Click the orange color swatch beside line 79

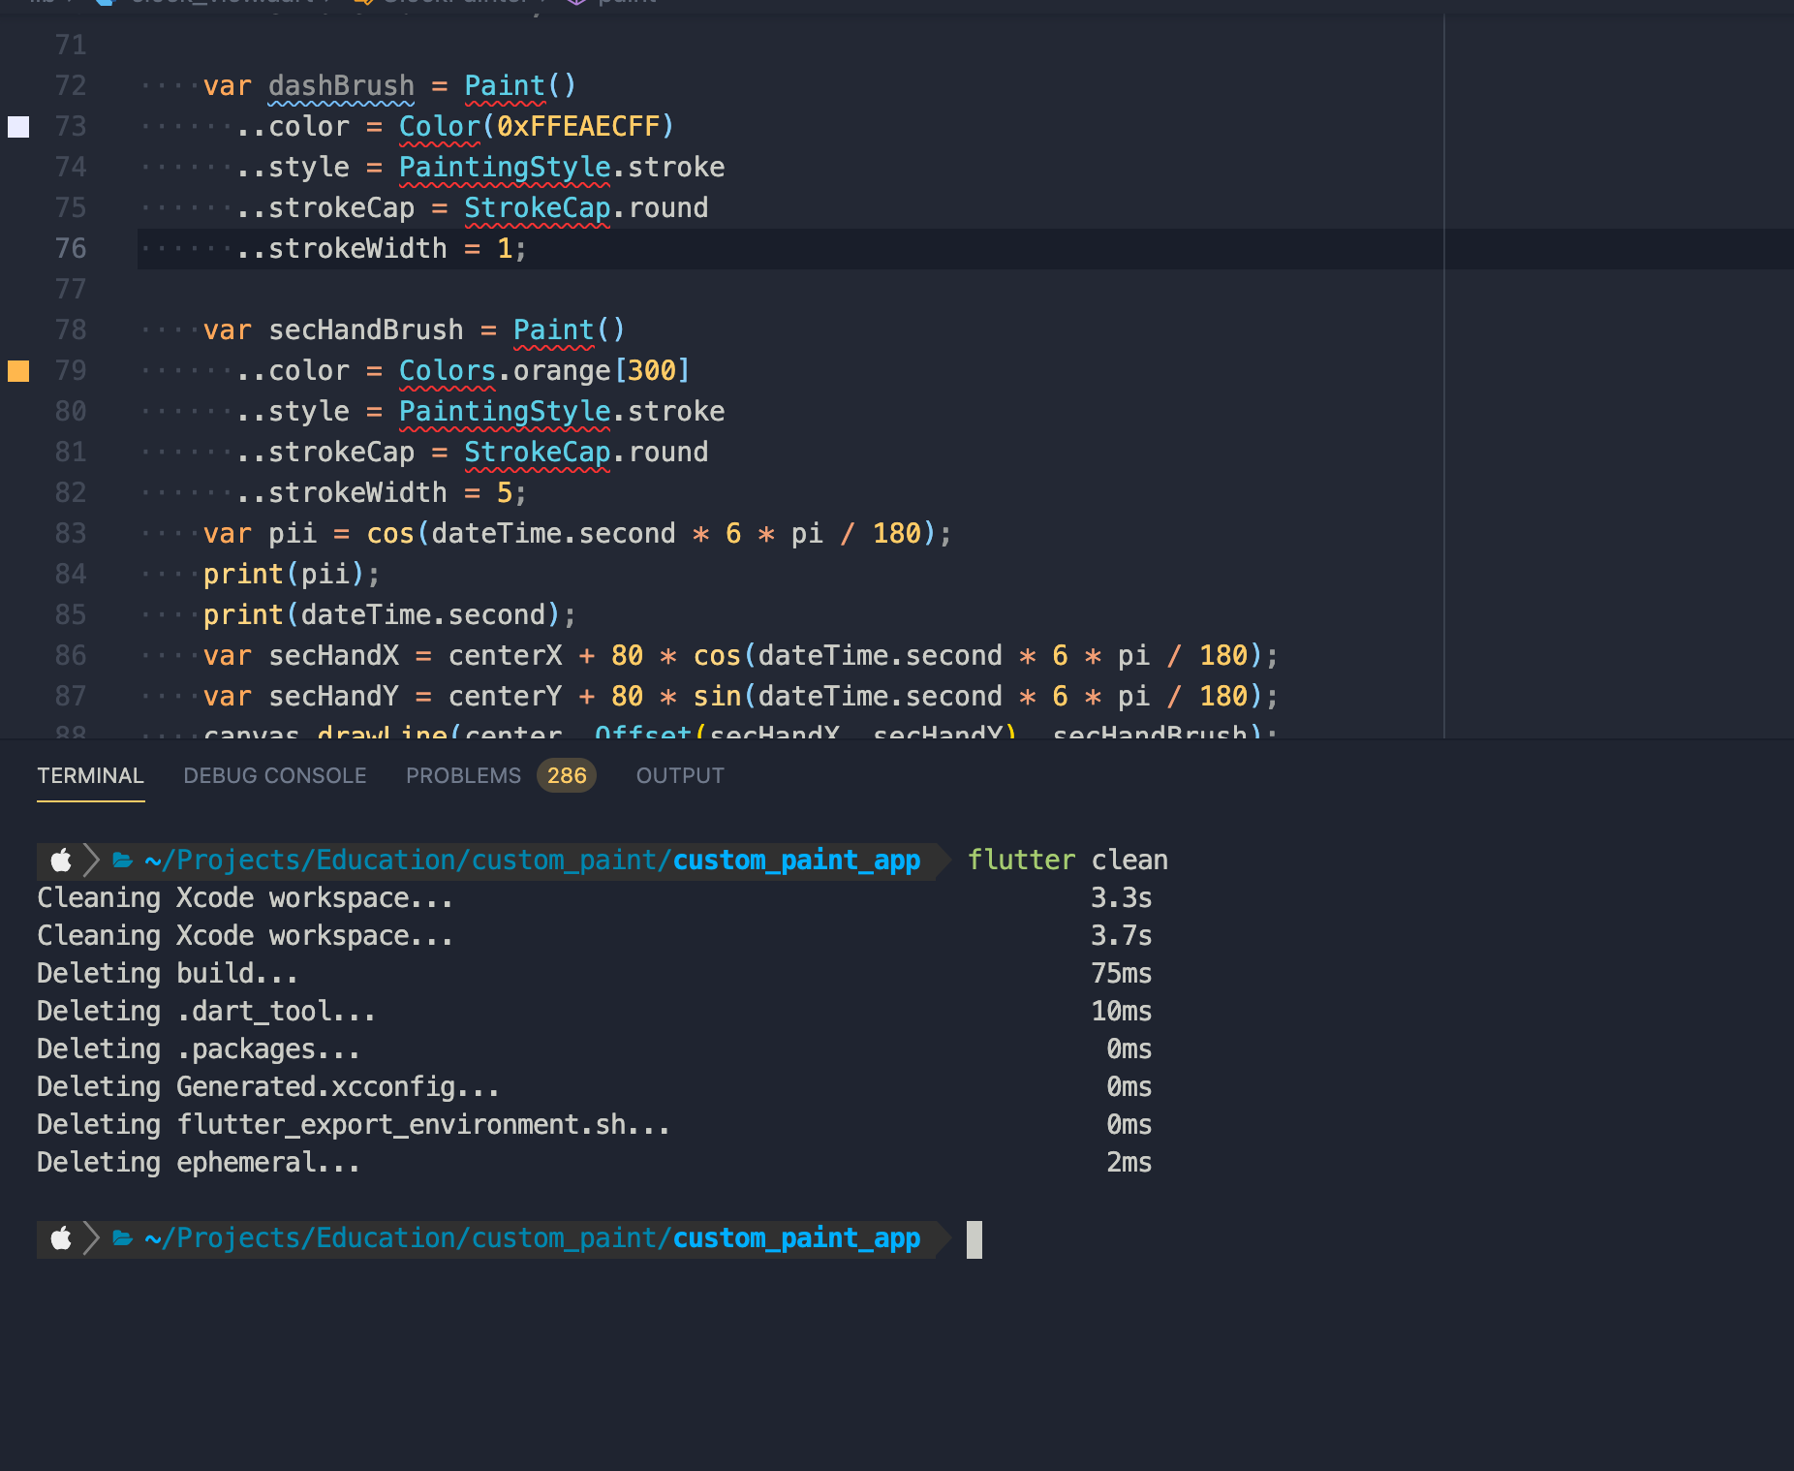tap(18, 370)
